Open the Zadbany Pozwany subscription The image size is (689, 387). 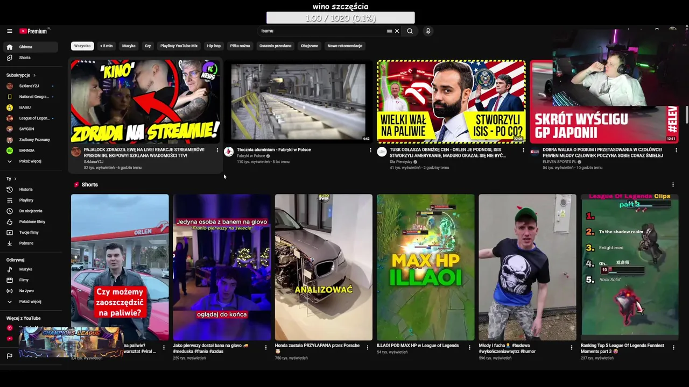point(31,140)
